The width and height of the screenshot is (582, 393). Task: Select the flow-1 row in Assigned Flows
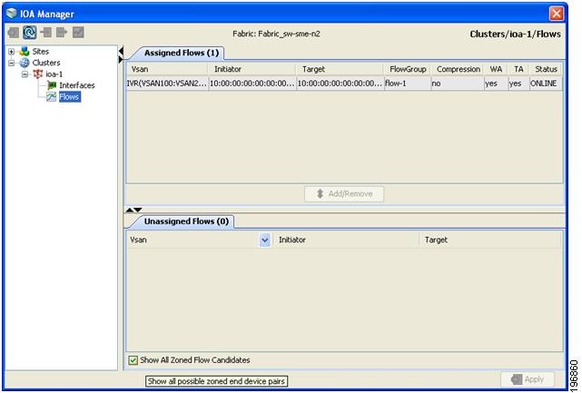(x=344, y=84)
